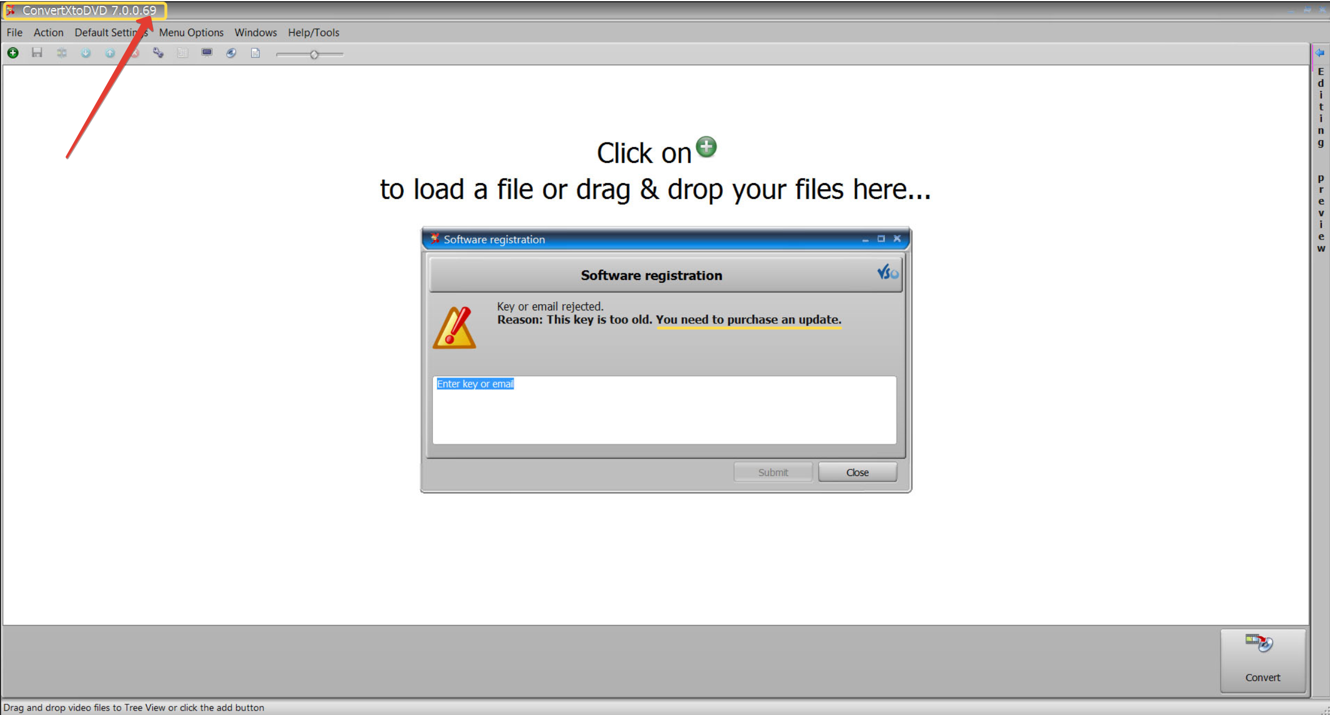Click the log document toolbar icon
The image size is (1330, 715).
click(255, 53)
